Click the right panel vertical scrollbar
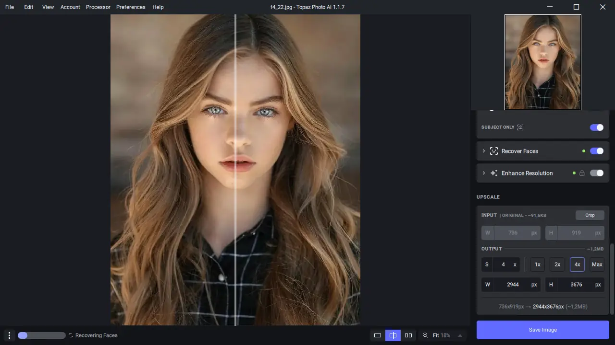This screenshot has height=345, width=615. pos(612,279)
